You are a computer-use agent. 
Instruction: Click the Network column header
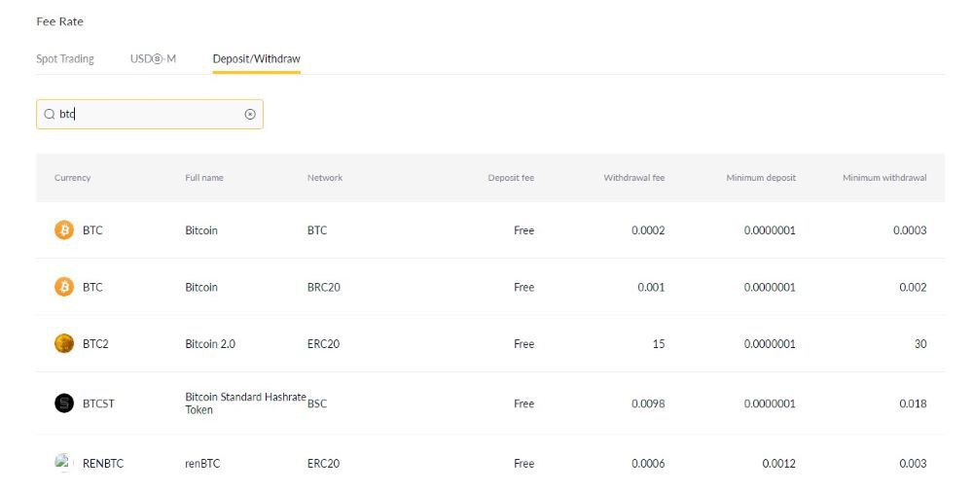point(325,178)
